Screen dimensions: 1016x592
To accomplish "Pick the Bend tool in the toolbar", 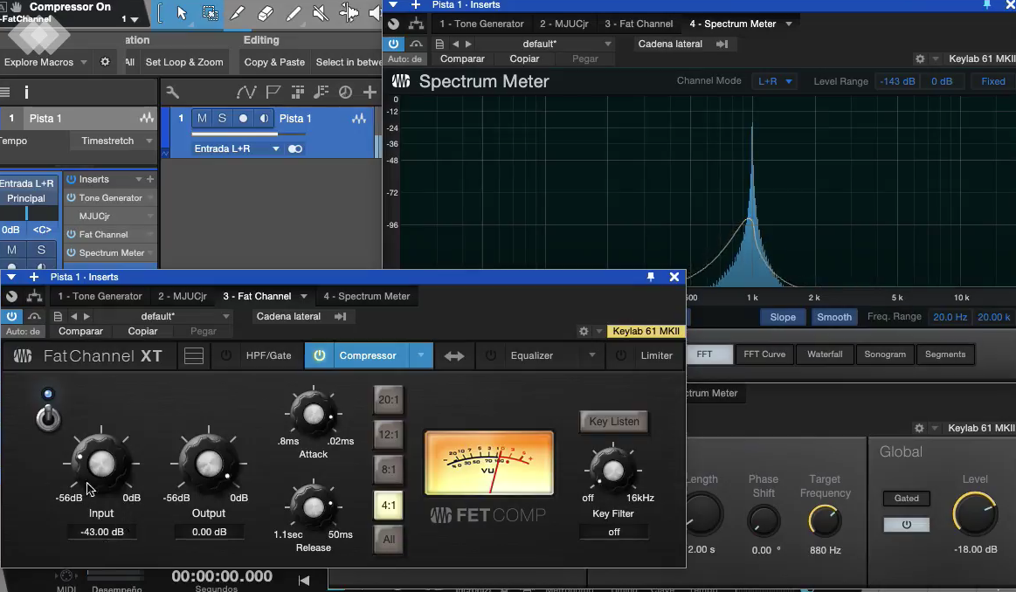I will (x=349, y=13).
